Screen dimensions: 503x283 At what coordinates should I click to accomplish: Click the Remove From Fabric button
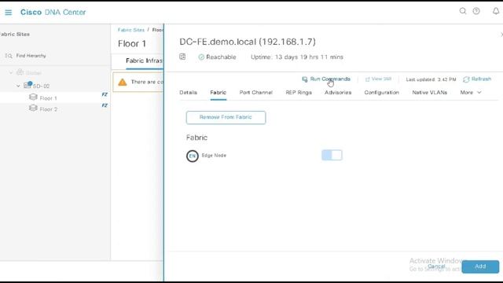[x=226, y=117]
